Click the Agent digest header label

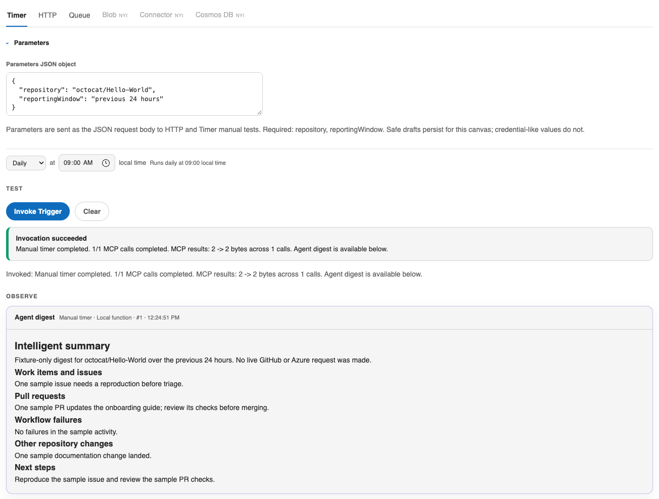click(34, 317)
